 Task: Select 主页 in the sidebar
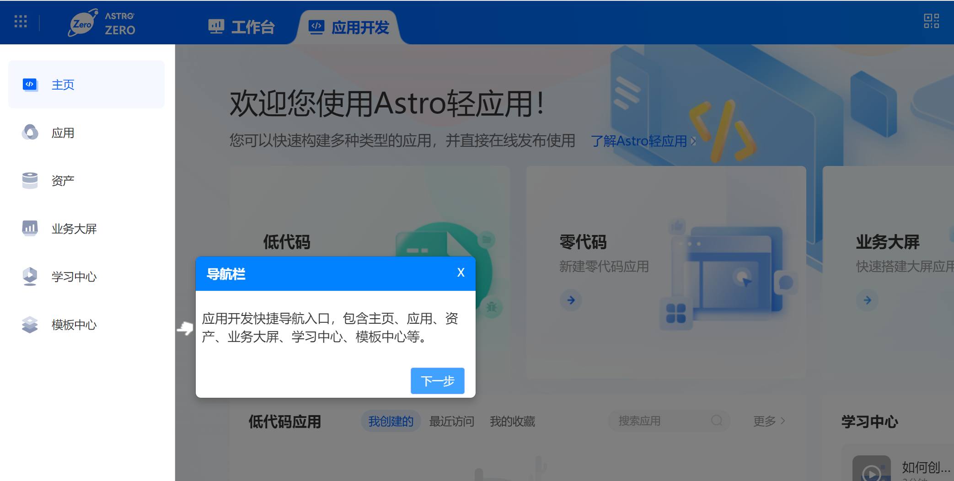(x=86, y=85)
